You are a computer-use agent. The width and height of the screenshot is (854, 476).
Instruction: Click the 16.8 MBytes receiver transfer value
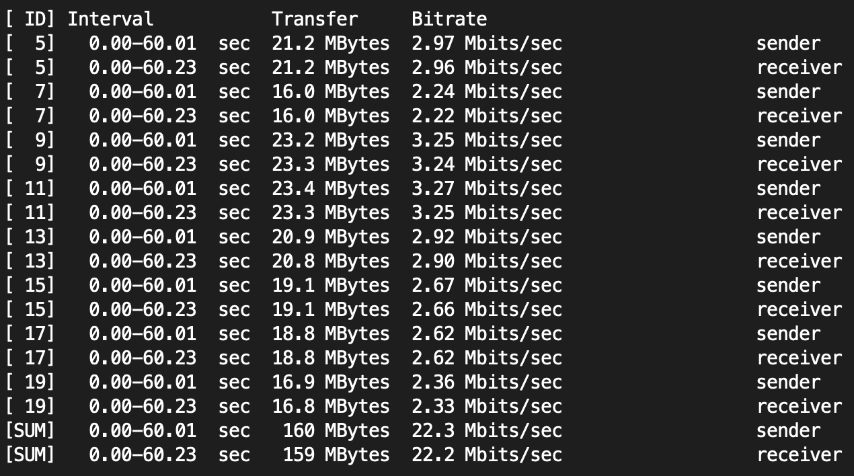(331, 407)
